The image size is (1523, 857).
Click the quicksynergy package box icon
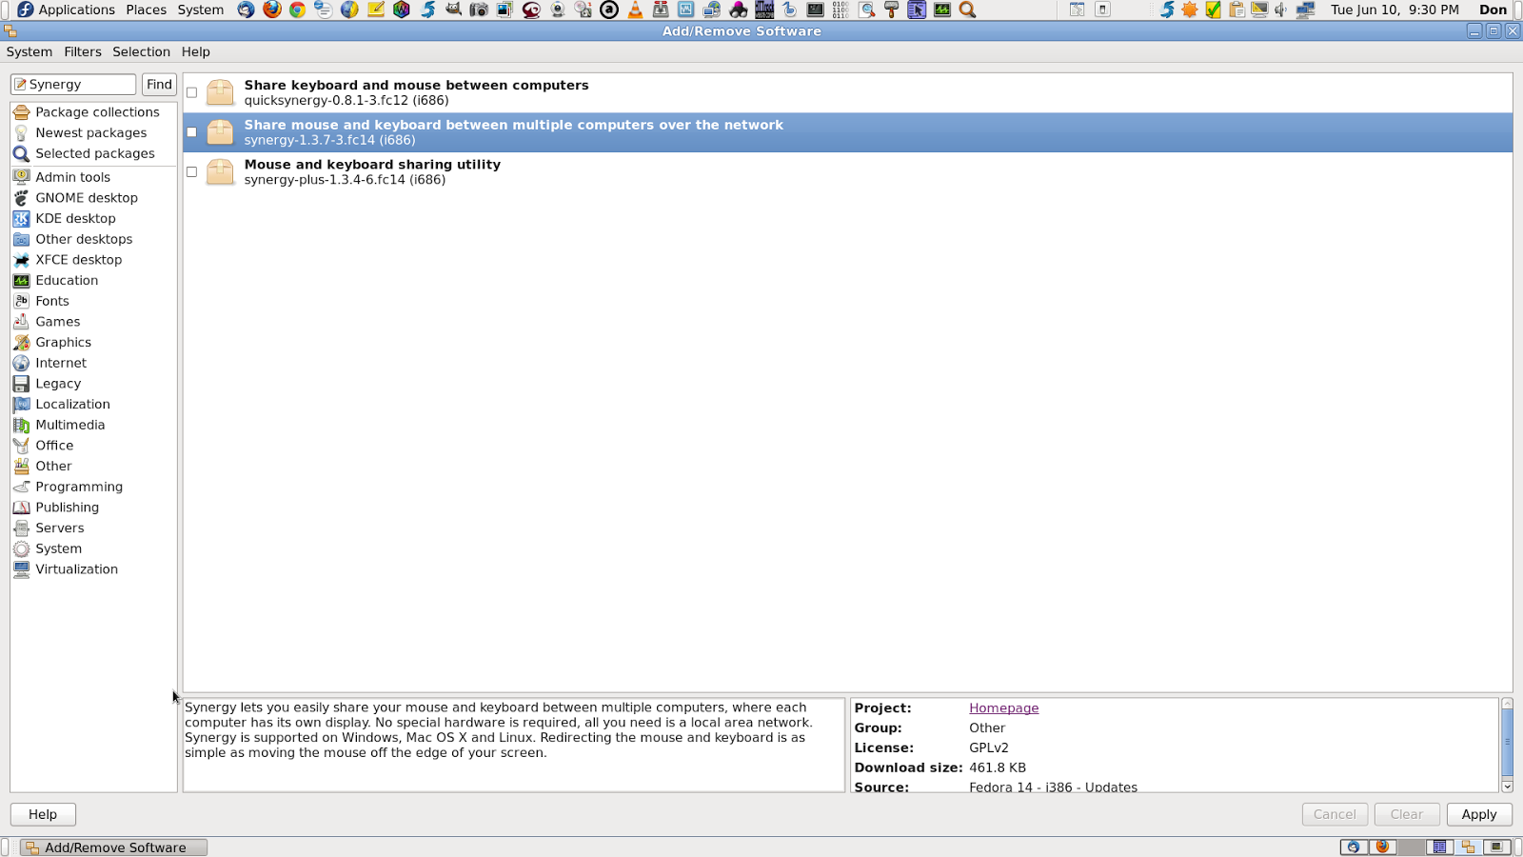click(220, 92)
